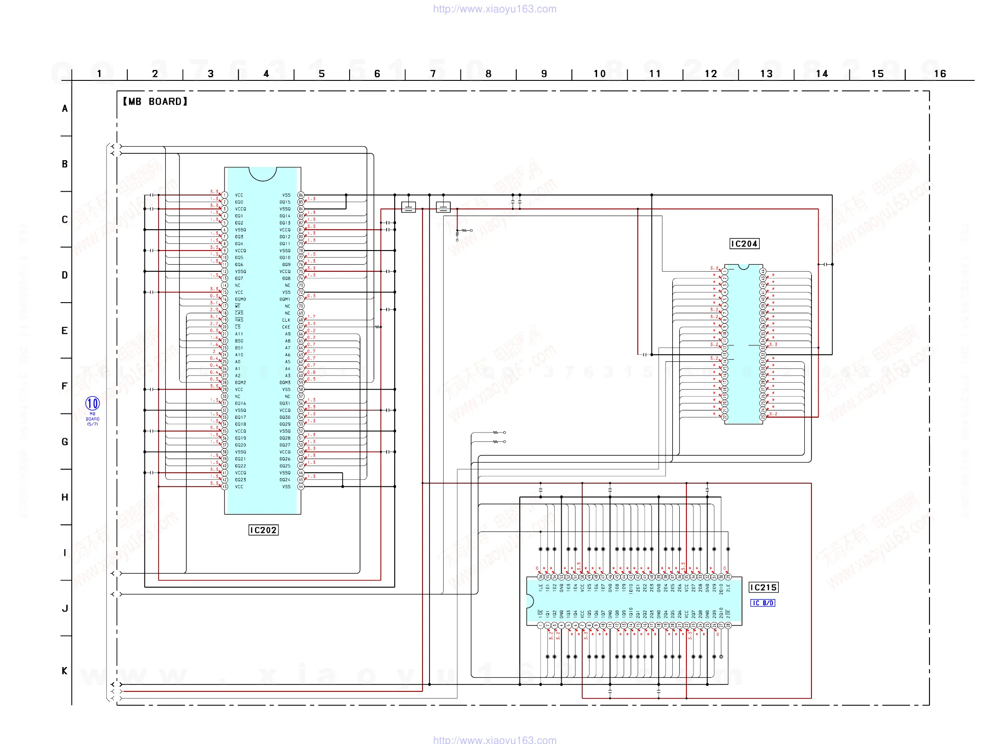Image resolution: width=990 pixels, height=744 pixels.
Task: Select the IC204 component label
Action: tap(744, 244)
